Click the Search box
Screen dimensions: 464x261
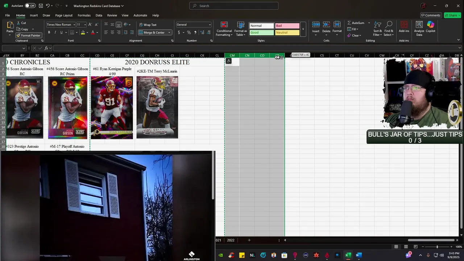click(x=234, y=6)
